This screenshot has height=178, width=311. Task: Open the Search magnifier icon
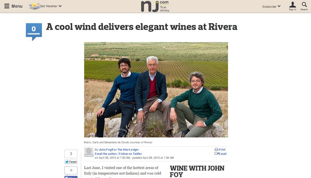304,6
